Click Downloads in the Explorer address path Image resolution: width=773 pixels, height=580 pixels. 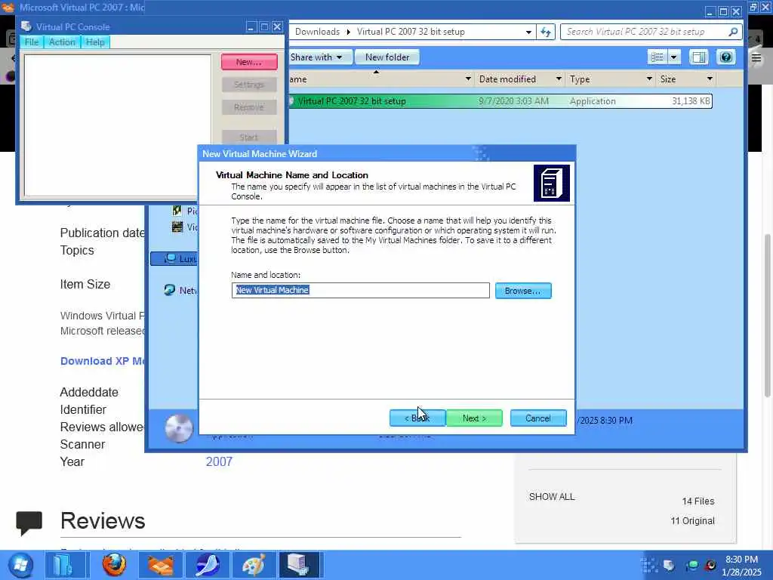coord(317,32)
